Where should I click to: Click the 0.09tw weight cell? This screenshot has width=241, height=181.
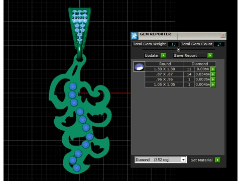(203, 69)
